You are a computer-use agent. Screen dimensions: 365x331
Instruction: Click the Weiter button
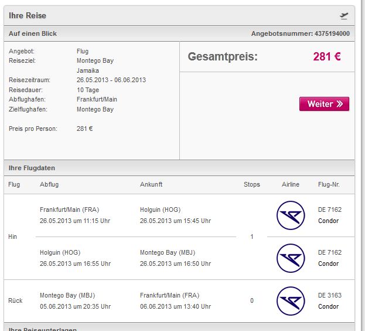[324, 104]
